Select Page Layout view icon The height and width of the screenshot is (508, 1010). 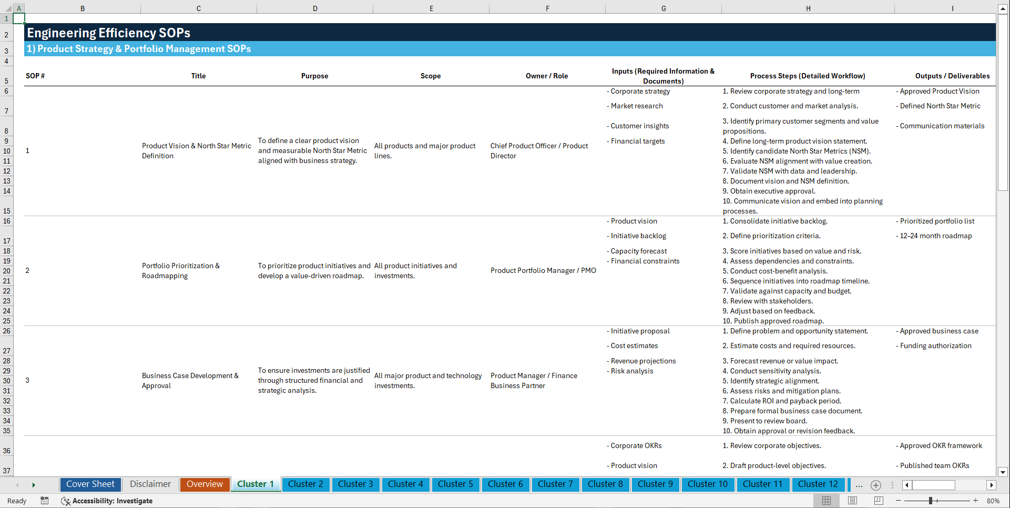coord(852,501)
